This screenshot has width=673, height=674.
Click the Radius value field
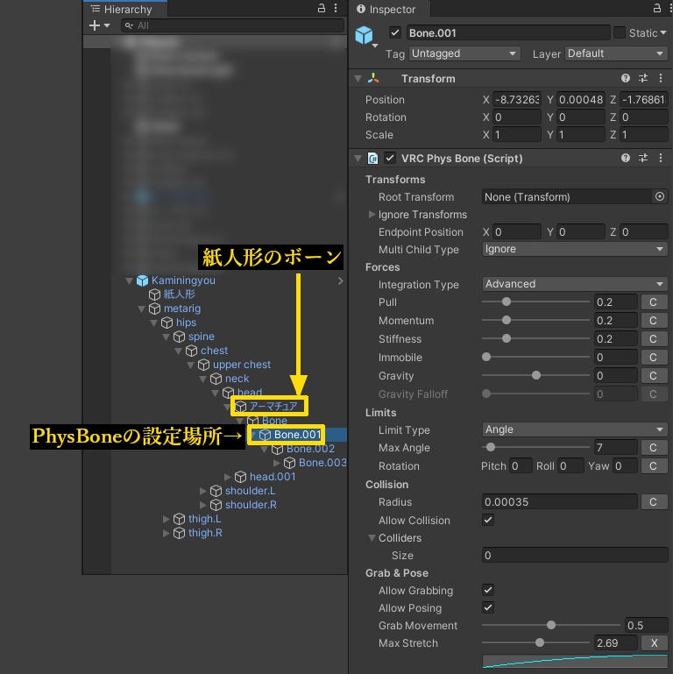point(560,502)
